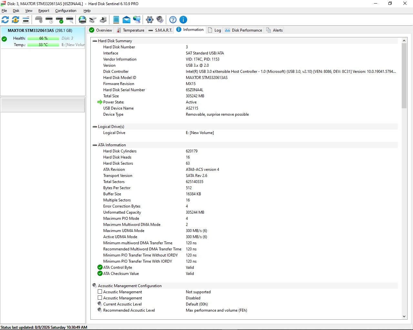Click green check icon beside ATA Control Byte
The image size is (413, 330).
point(100,267)
